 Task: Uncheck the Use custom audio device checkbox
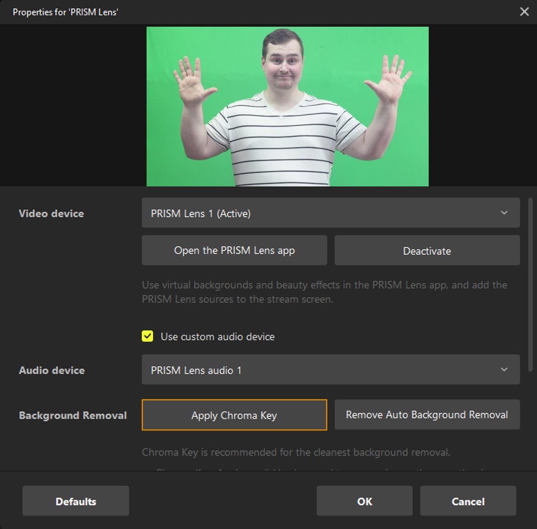pyautogui.click(x=148, y=337)
